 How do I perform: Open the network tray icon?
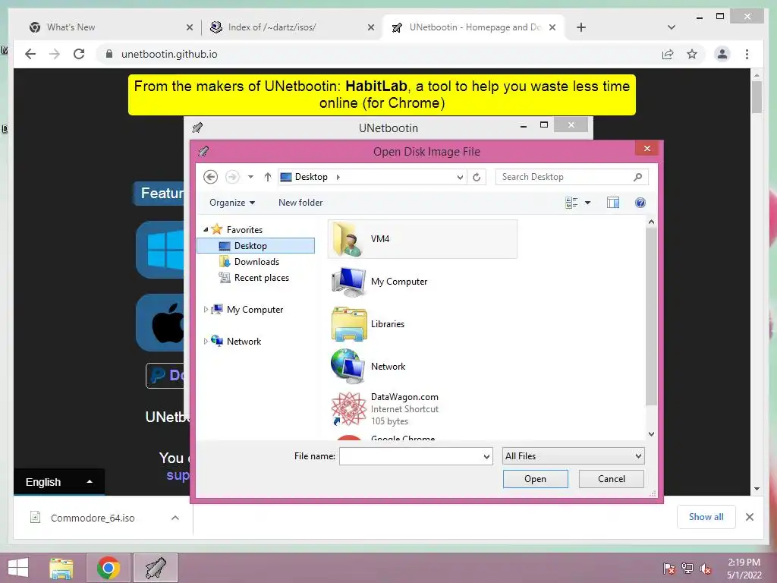click(687, 569)
